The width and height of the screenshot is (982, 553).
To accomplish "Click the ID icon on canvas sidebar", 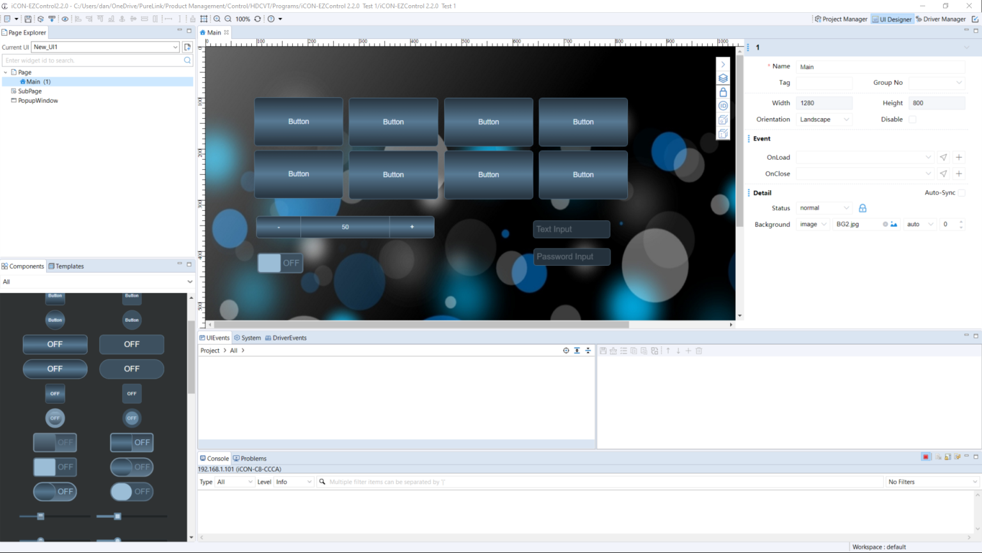I will pyautogui.click(x=723, y=106).
